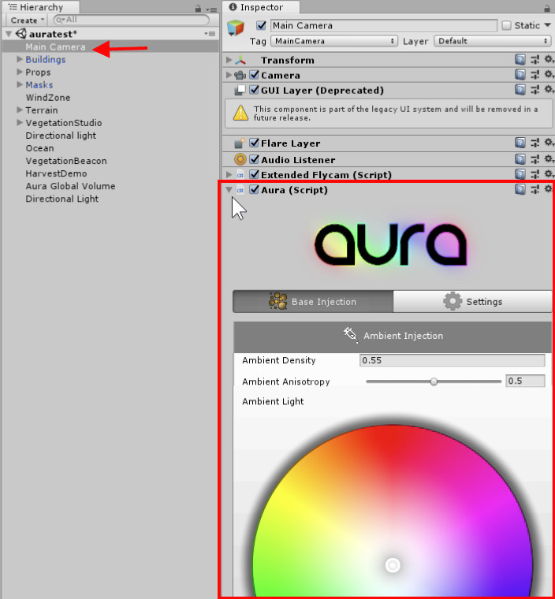
Task: Open gear menu for Aura script
Action: point(549,188)
